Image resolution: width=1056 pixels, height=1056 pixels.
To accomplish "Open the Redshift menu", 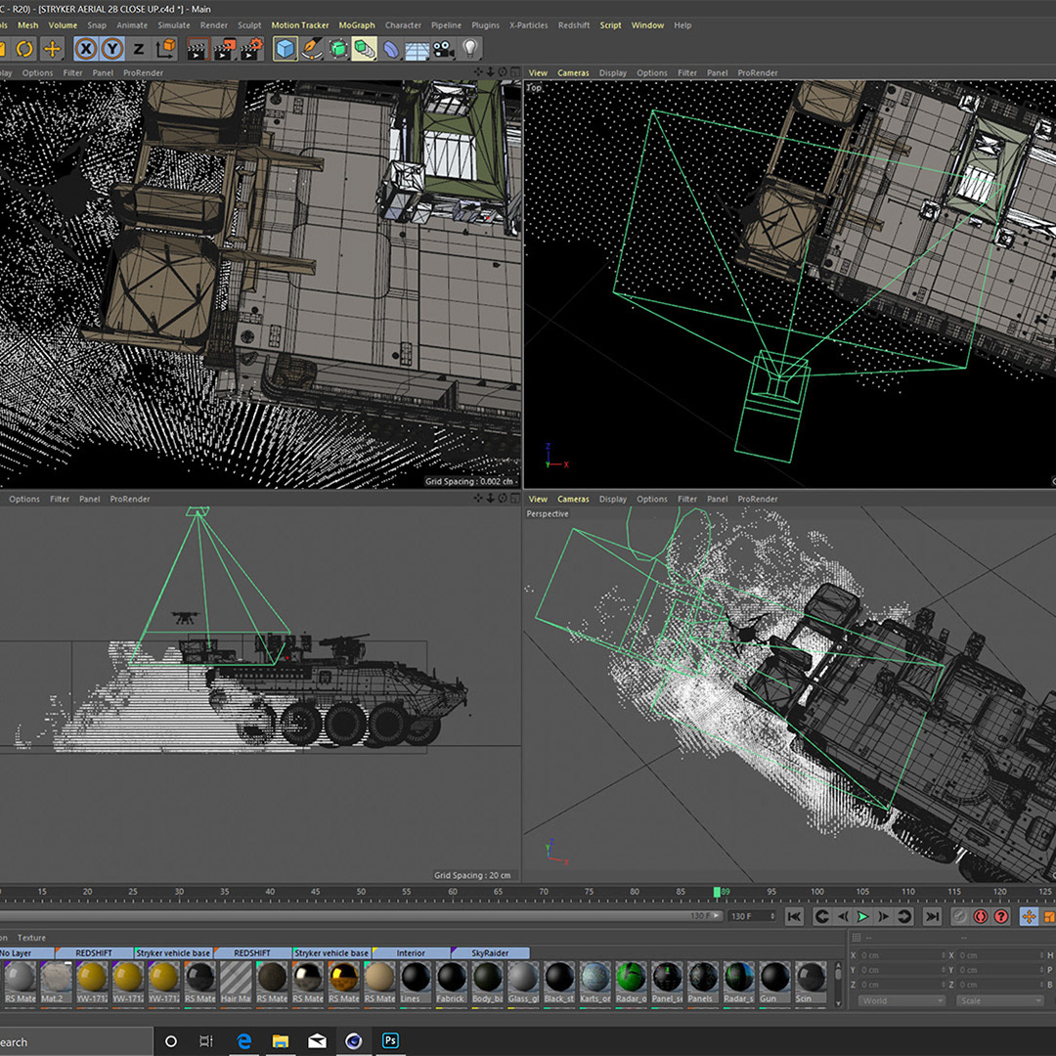I will click(574, 24).
